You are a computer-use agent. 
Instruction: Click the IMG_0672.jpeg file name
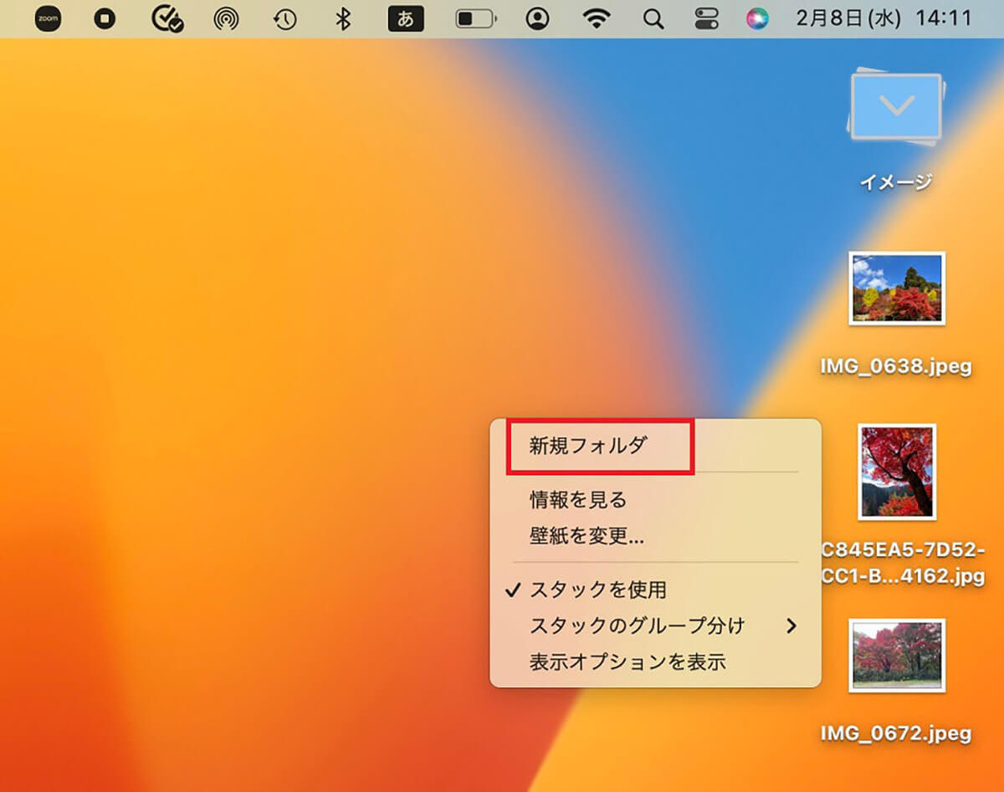[x=896, y=733]
